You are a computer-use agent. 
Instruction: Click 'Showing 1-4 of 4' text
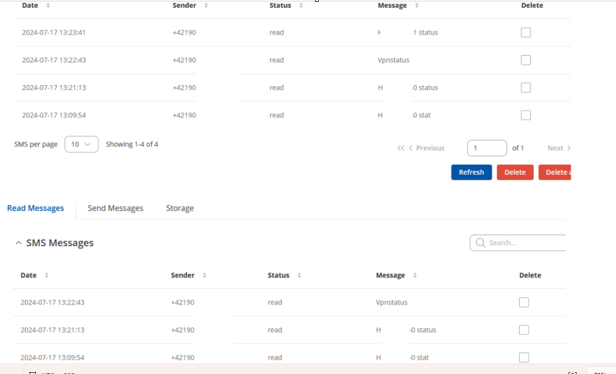click(x=132, y=144)
